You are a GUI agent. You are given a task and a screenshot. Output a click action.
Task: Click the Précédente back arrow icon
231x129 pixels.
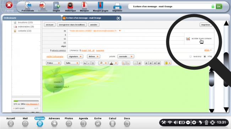tap(28, 6)
